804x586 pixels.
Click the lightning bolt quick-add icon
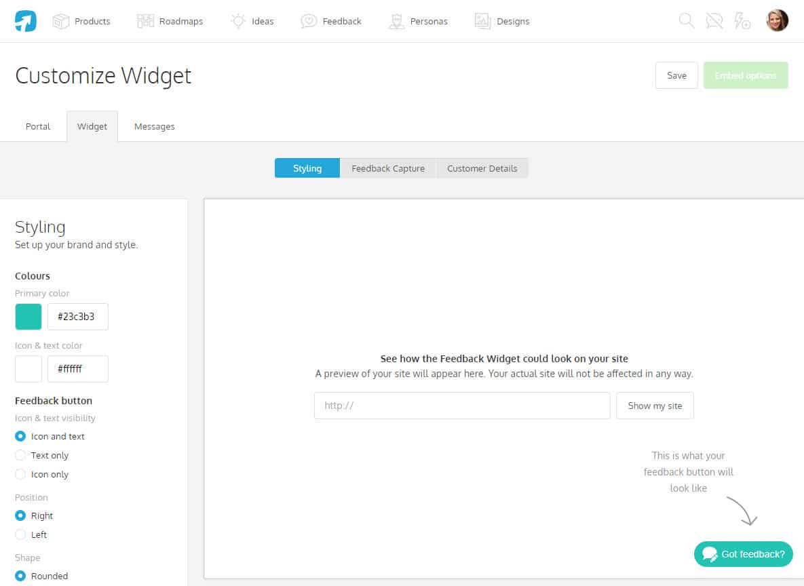pyautogui.click(x=742, y=21)
